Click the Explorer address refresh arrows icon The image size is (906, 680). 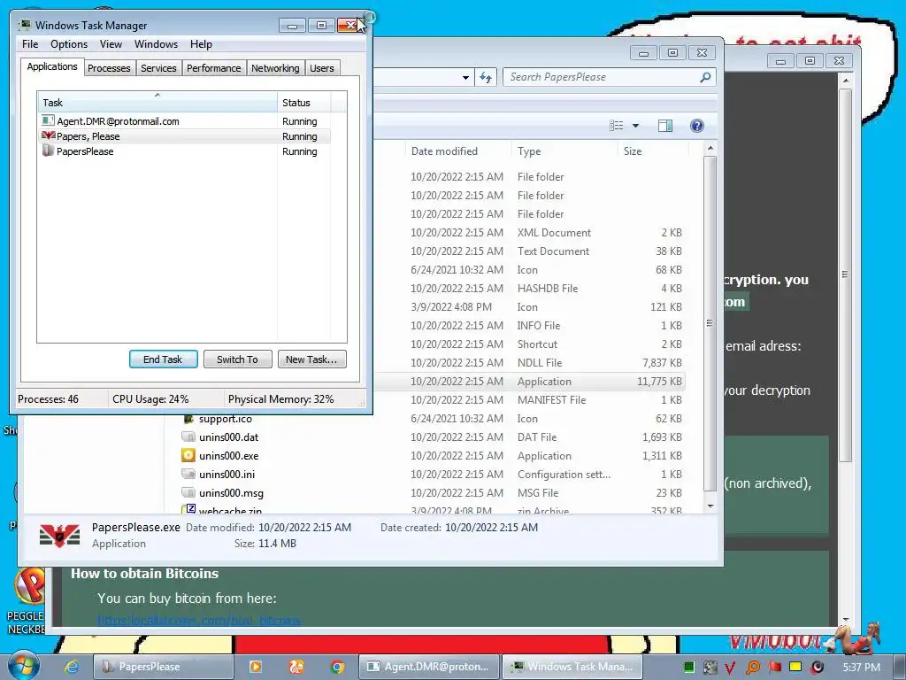486,77
